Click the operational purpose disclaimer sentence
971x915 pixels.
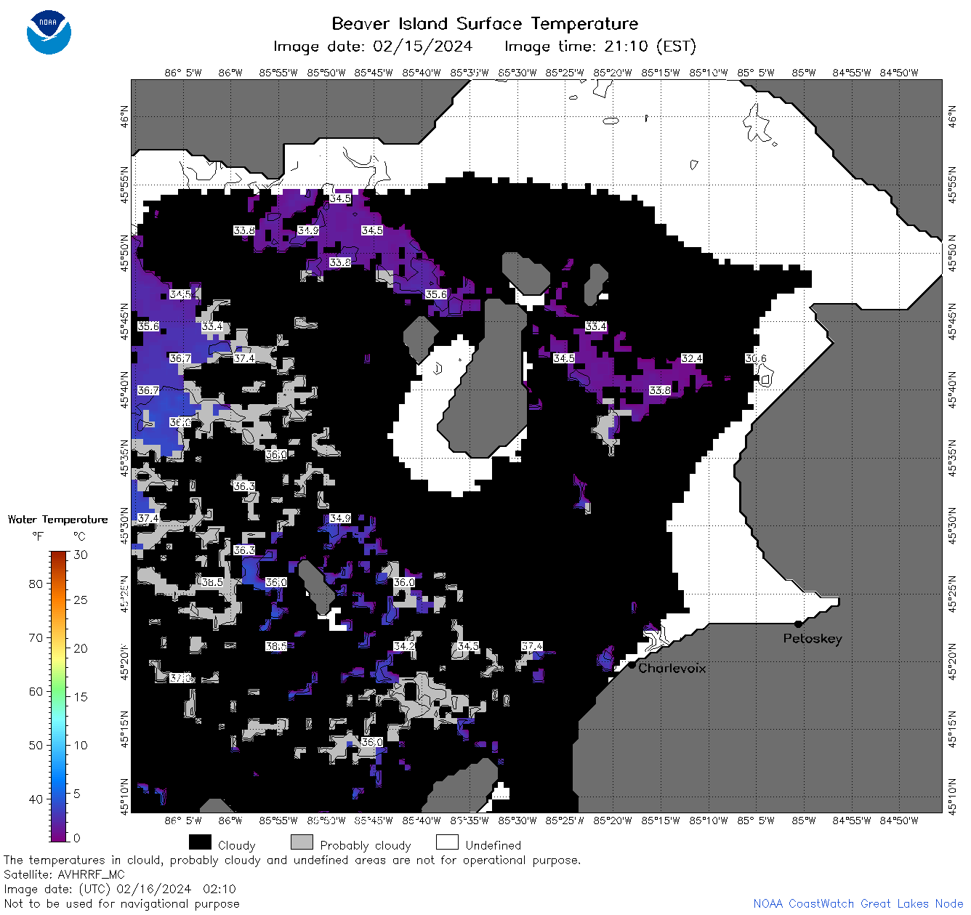(x=292, y=860)
